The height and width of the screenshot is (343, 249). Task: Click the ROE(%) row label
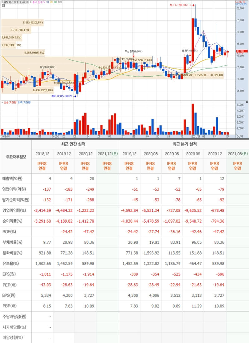coord(9,232)
